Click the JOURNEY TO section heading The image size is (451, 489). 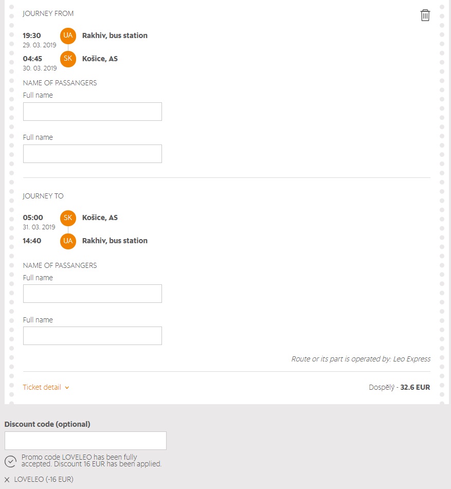(43, 196)
